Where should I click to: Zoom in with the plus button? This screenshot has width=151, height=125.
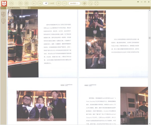(x=59, y=4)
